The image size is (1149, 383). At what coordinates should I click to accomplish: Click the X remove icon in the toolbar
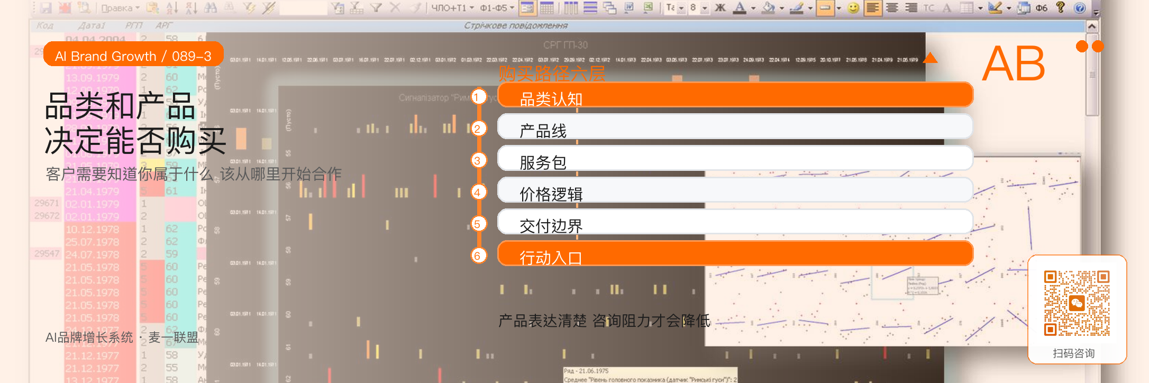(395, 8)
